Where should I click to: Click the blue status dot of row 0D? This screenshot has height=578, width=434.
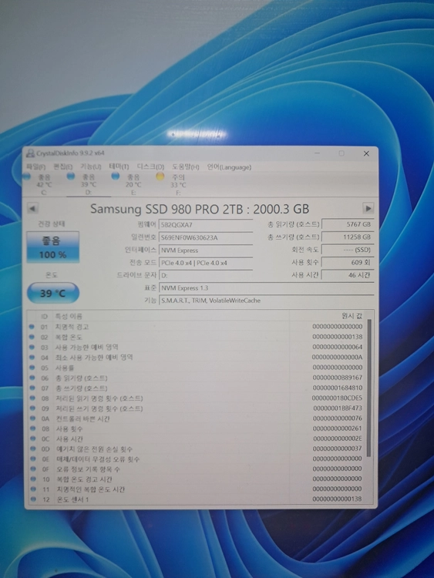pos(33,449)
